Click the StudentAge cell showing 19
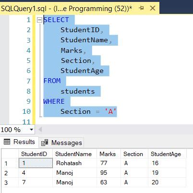The height and width of the screenshot is (193, 193). 167,173
